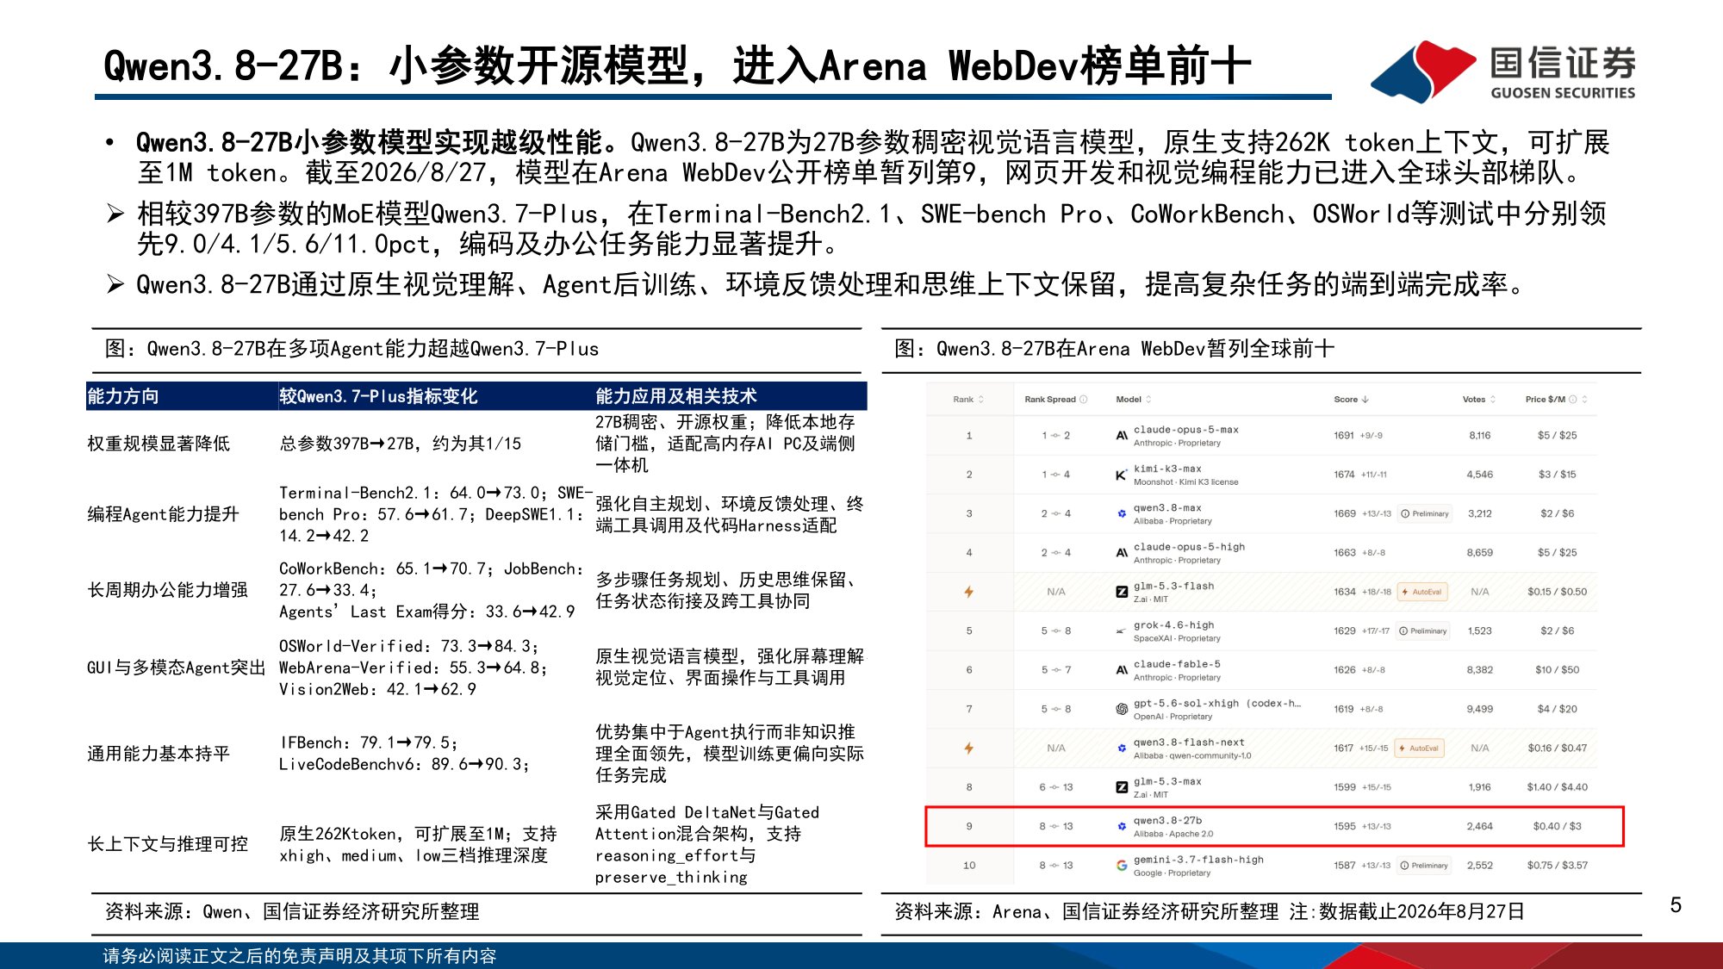Click the rank spread 6 to 13 for glm-5.3-max

[x=1056, y=787]
